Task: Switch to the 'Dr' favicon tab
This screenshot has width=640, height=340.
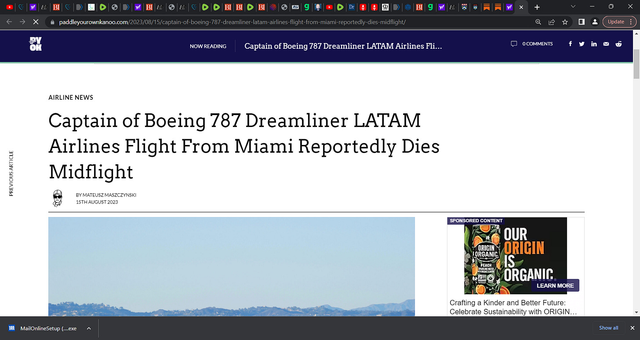Action: click(x=351, y=7)
